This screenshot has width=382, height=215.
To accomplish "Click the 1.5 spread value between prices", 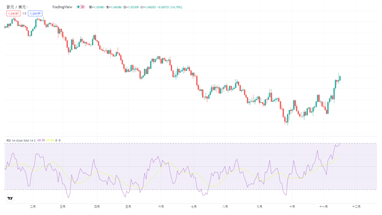I will pos(24,13).
